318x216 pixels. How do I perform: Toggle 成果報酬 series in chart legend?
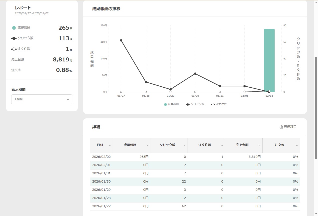172,104
